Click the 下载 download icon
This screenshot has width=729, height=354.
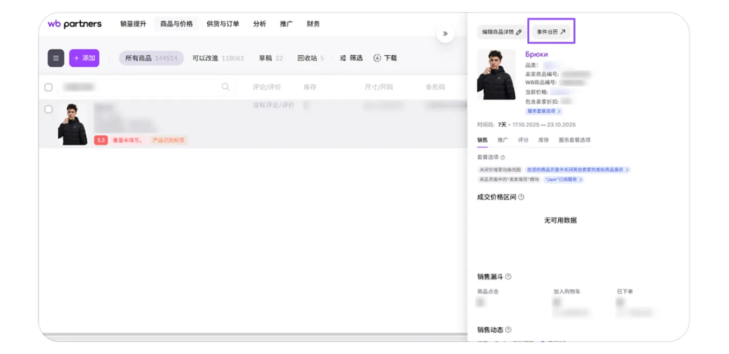coord(378,58)
